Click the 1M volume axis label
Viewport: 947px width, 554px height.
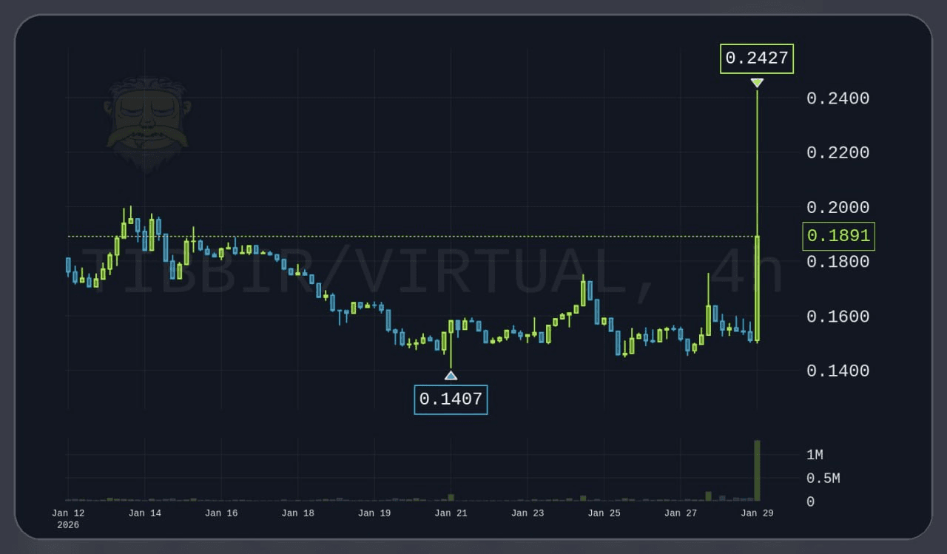click(x=815, y=455)
